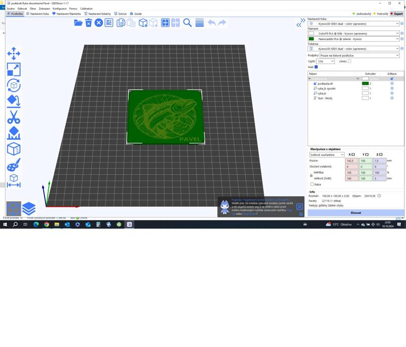Open Calibration menu
The width and height of the screenshot is (406, 347).
click(86, 9)
